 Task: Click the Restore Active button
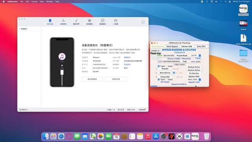tap(194, 70)
